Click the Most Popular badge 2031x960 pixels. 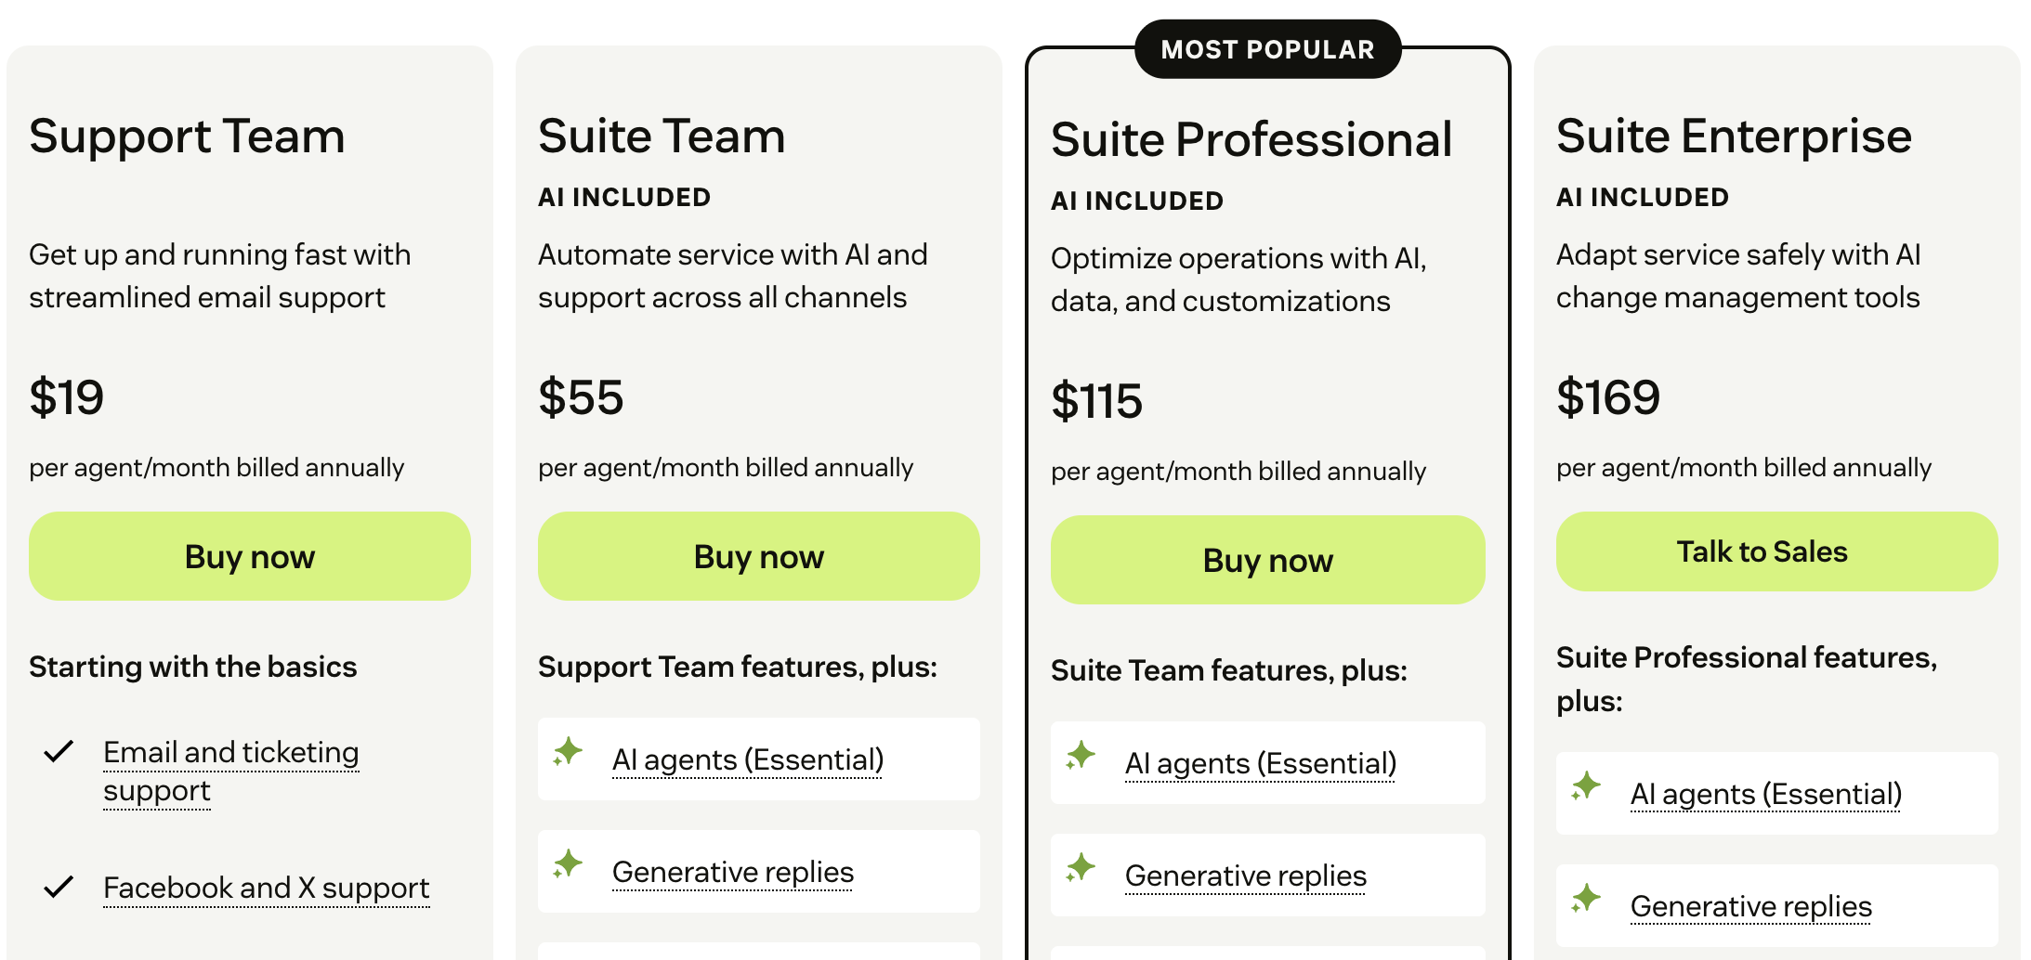pyautogui.click(x=1267, y=49)
